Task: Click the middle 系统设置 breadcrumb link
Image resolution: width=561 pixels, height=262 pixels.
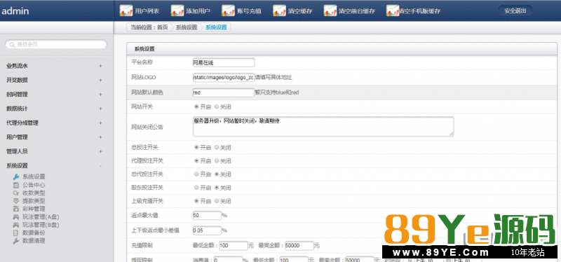Action: [187, 27]
